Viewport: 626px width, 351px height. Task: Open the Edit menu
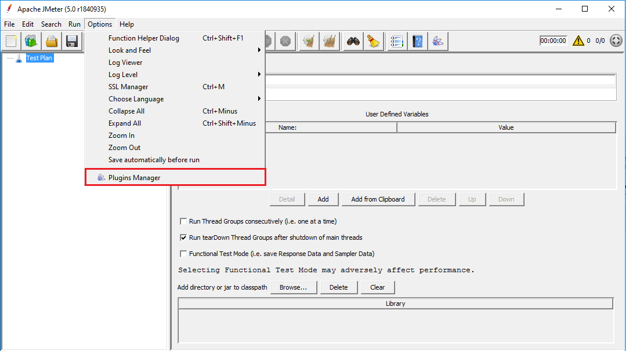tap(27, 24)
